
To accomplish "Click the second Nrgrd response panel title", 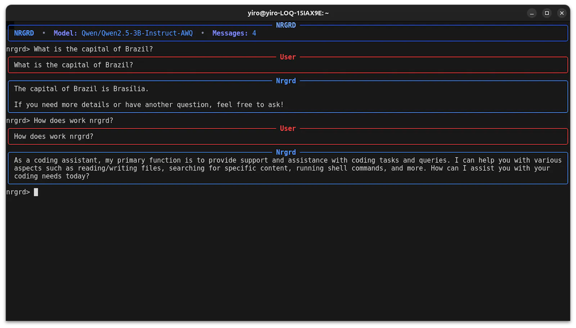I will coord(286,152).
